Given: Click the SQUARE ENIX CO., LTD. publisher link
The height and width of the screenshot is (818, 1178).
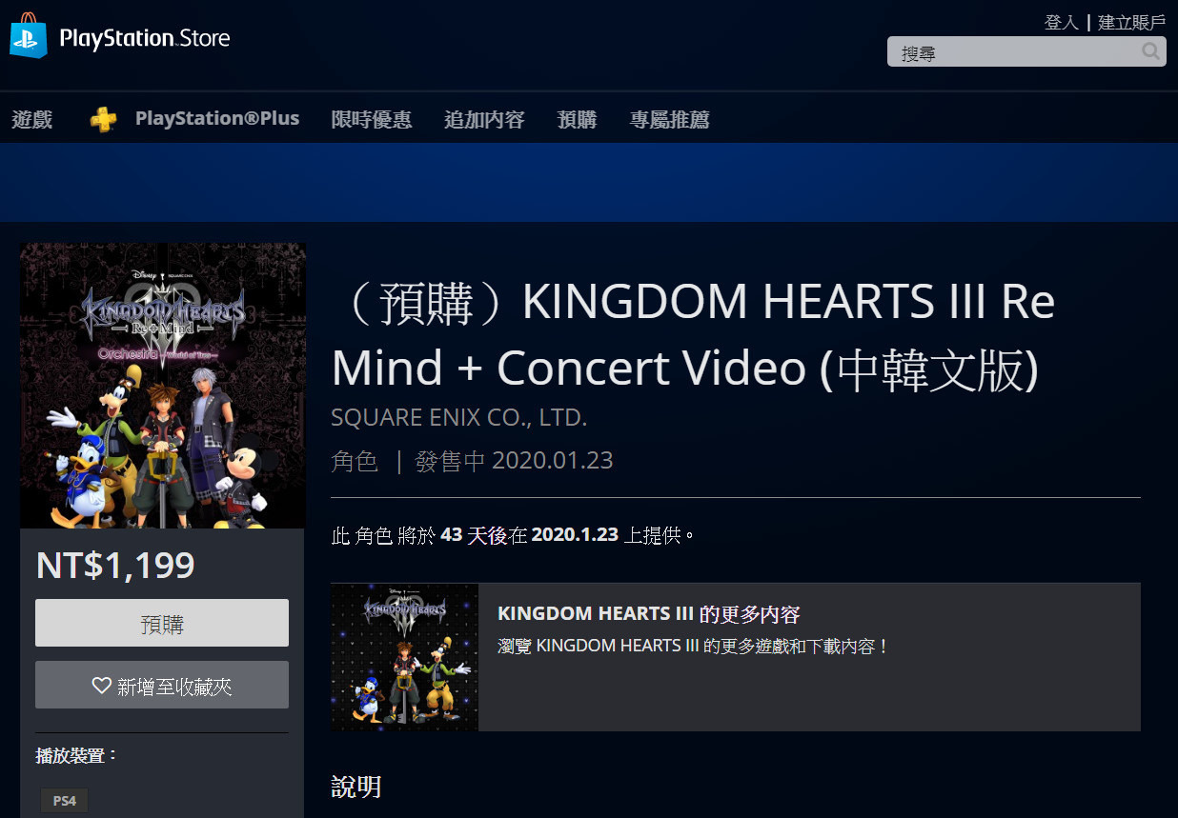Looking at the screenshot, I should point(459,417).
